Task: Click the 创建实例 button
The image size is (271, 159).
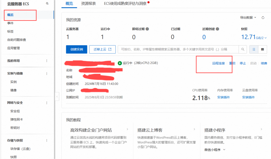Action: tap(76, 49)
